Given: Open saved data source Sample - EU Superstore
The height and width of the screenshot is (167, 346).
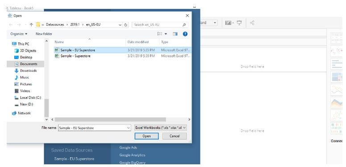Looking at the screenshot, I should coord(74,159).
